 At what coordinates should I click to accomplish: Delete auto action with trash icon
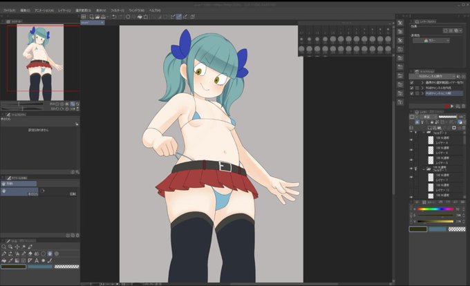[463, 106]
